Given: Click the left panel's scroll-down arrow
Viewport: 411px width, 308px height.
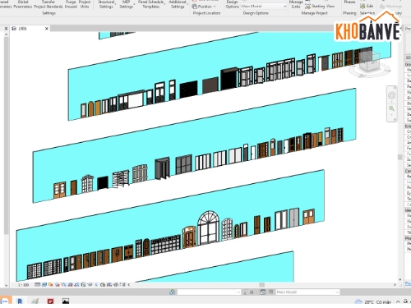Looking at the screenshot, I should tap(6, 285).
